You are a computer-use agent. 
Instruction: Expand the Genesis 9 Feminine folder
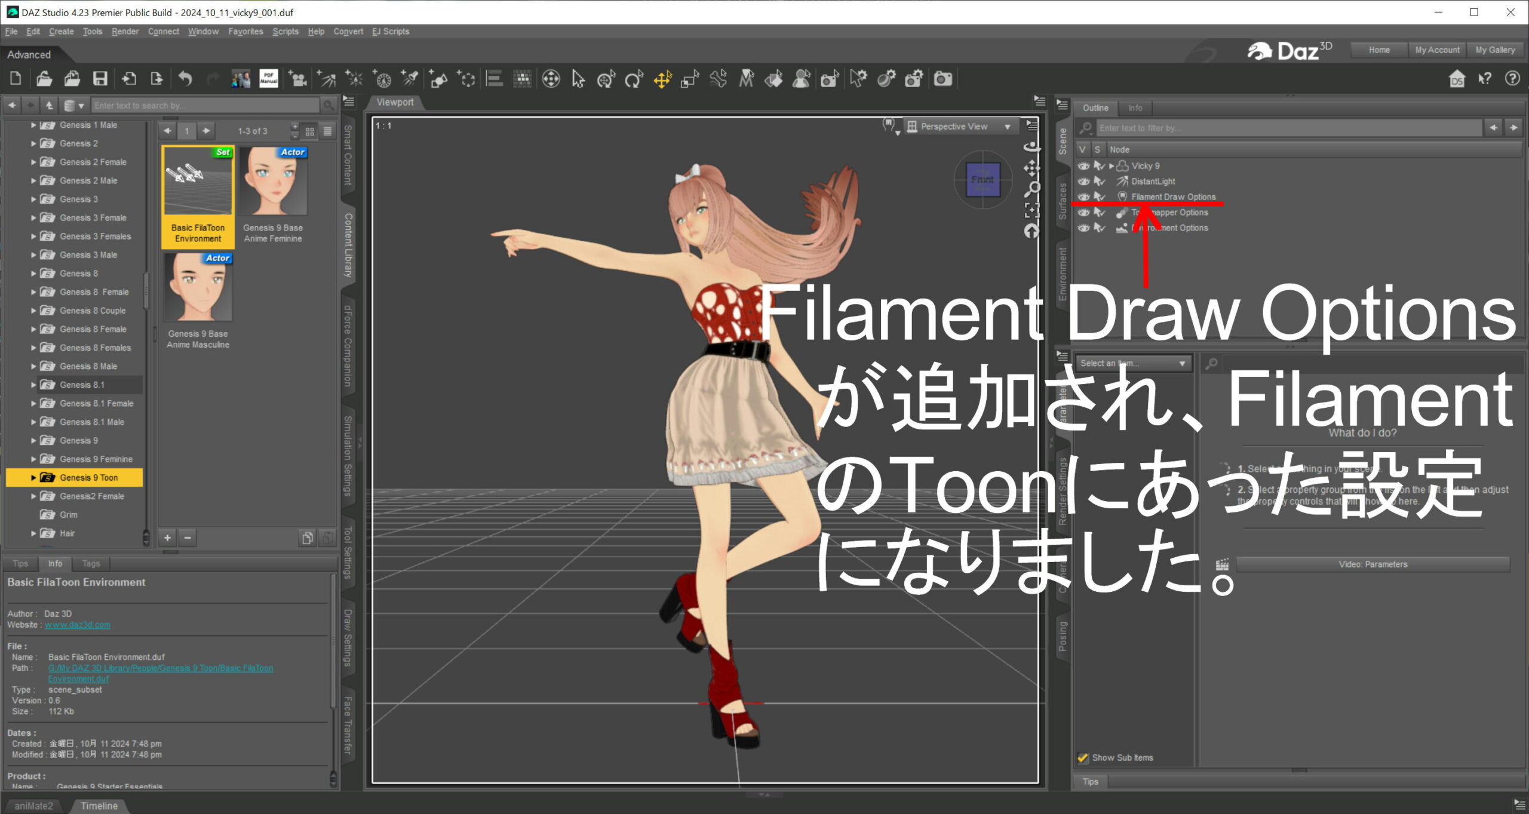33,459
